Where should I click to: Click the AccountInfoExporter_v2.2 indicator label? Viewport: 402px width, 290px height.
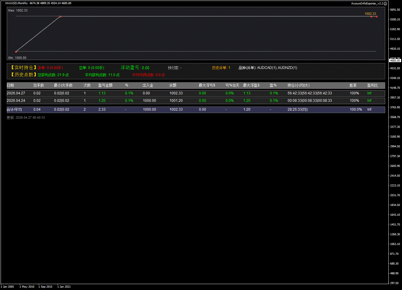click(367, 3)
